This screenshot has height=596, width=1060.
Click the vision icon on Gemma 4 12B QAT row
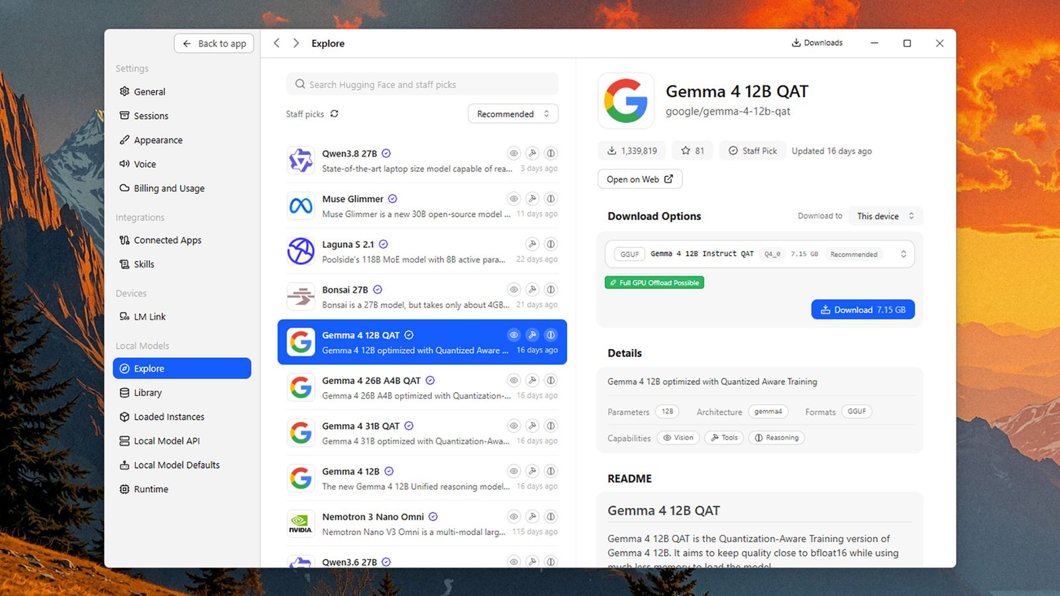513,335
